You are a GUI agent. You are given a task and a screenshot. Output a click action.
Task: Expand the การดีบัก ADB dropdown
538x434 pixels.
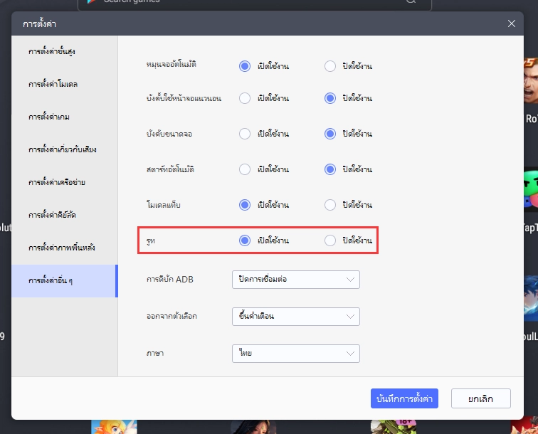tap(295, 280)
